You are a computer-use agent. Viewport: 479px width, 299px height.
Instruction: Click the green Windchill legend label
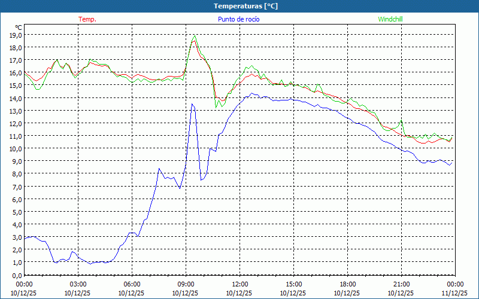click(390, 19)
